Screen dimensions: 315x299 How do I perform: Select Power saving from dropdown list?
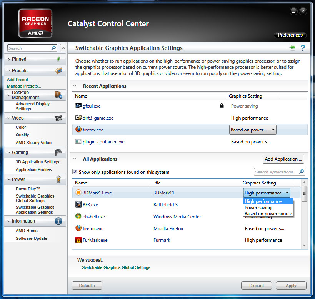coord(258,208)
